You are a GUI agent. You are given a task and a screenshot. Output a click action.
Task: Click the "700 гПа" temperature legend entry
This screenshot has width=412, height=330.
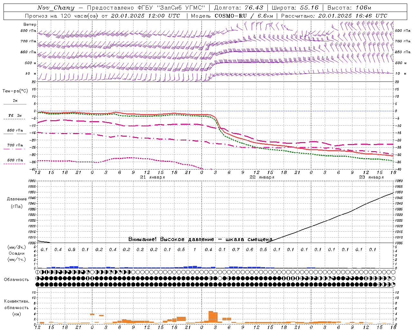tap(15, 145)
